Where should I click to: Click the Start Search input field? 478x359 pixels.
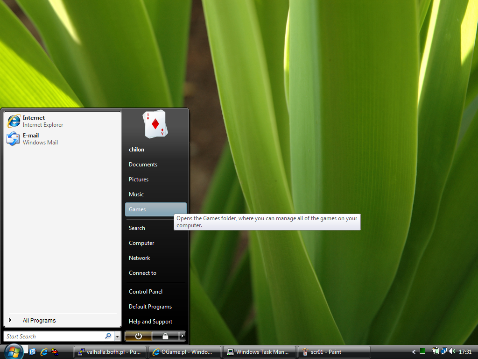click(x=54, y=336)
